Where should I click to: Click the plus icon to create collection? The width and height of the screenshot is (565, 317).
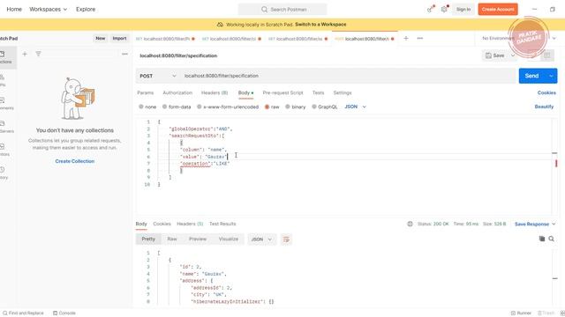click(x=25, y=54)
